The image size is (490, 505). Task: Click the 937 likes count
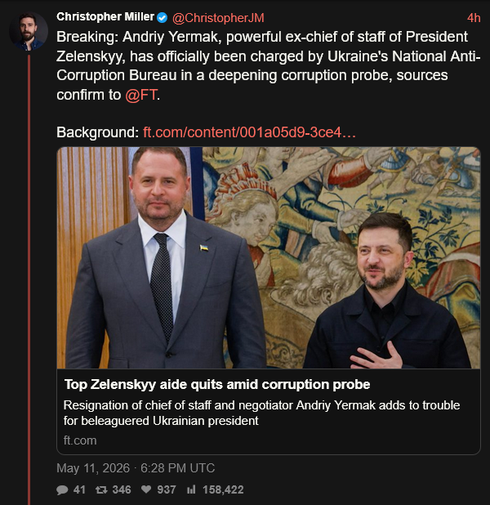(x=167, y=489)
